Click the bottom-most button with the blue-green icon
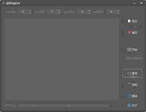This screenshot has height=112, width=146. click(x=132, y=105)
